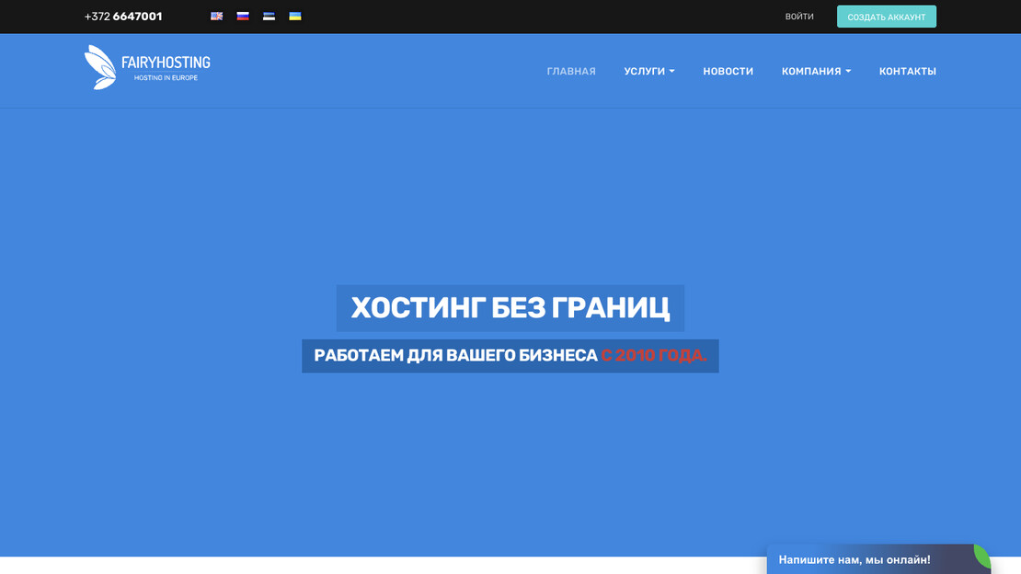Open the "Напишите нам, мы онлайн!" chat
1021x574 pixels.
855,559
